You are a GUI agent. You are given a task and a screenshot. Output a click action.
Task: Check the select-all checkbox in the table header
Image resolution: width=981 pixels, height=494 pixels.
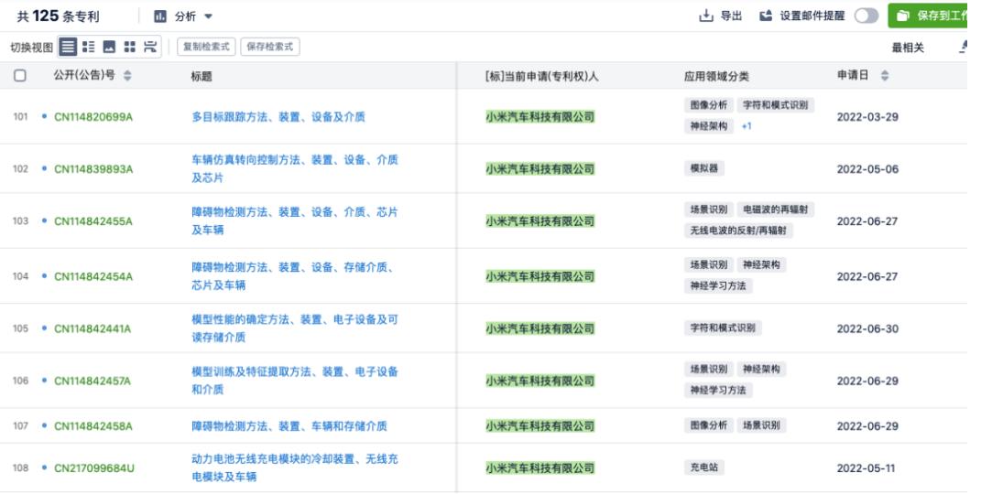click(x=20, y=76)
